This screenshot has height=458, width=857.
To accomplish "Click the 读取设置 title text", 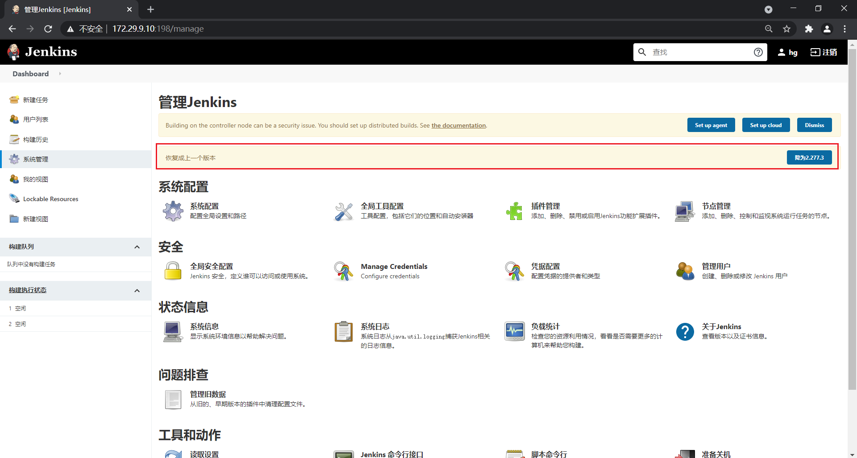I will [204, 454].
